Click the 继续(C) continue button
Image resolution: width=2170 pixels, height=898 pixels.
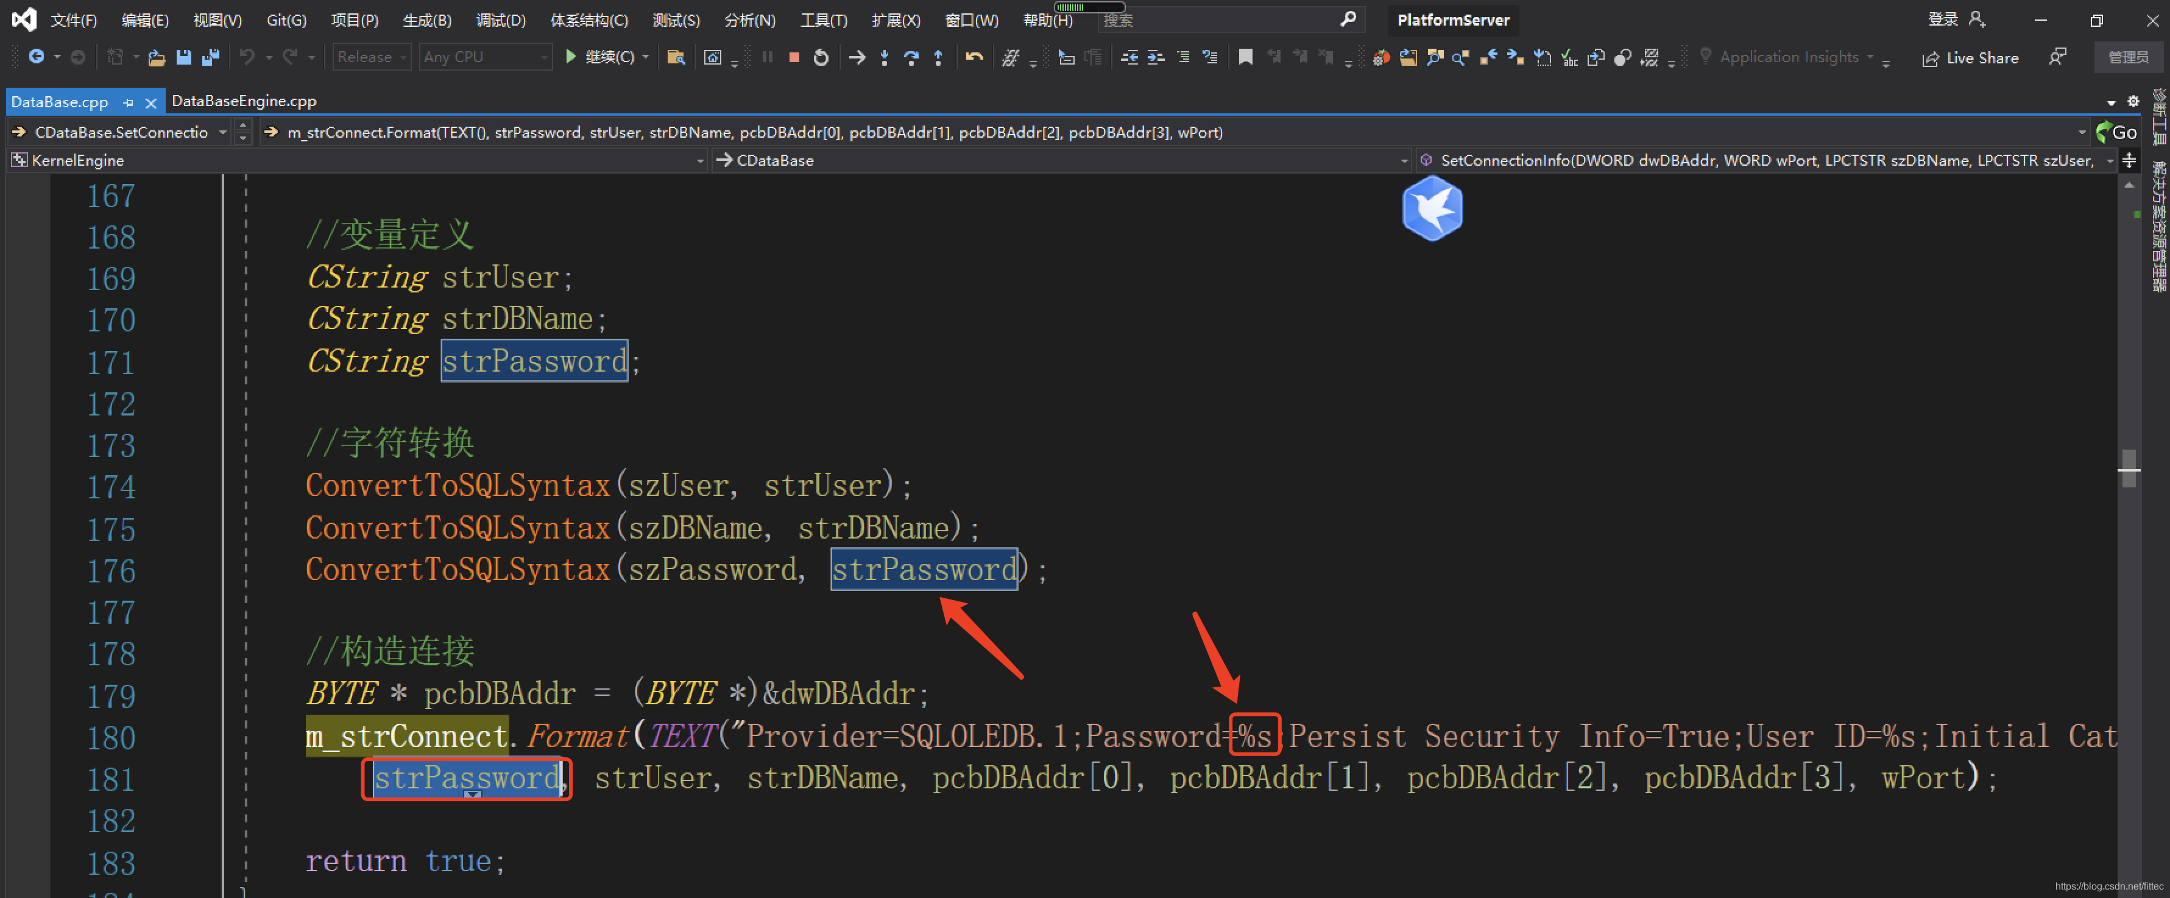(x=601, y=57)
